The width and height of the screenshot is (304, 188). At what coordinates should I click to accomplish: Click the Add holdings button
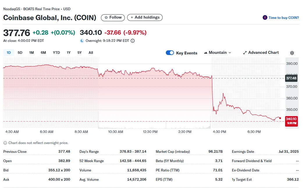coord(145,17)
